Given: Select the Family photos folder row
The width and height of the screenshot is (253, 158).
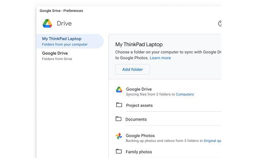Looking at the screenshot, I should coord(168,152).
